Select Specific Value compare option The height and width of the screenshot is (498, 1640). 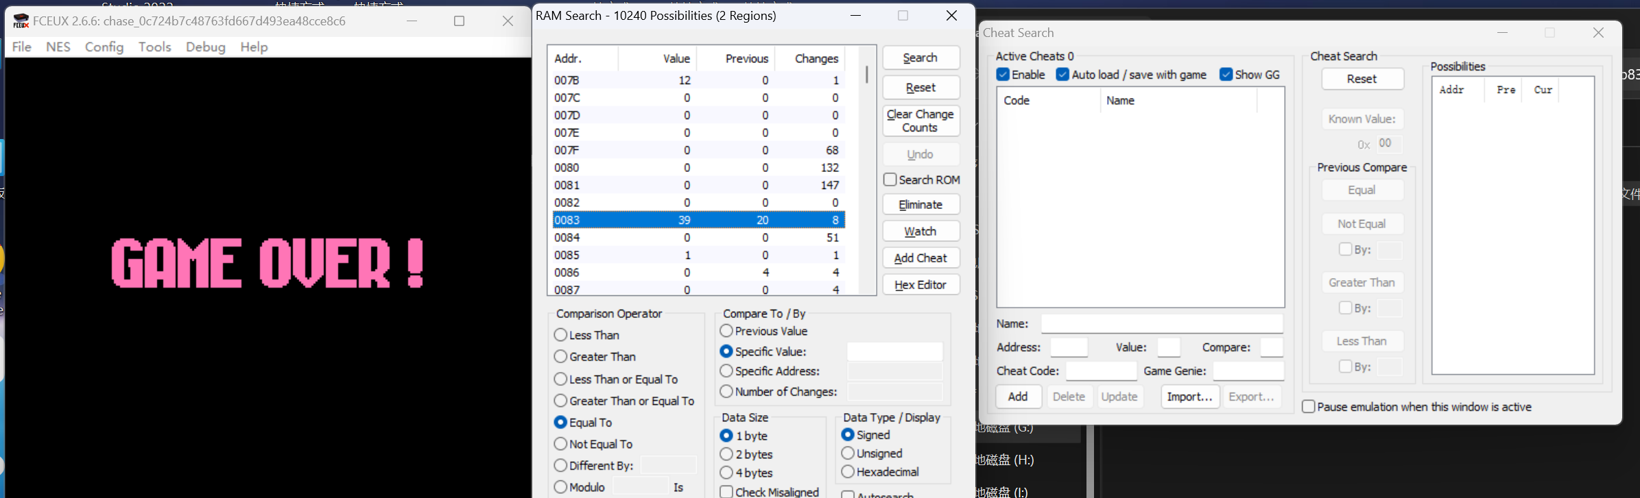763,351
